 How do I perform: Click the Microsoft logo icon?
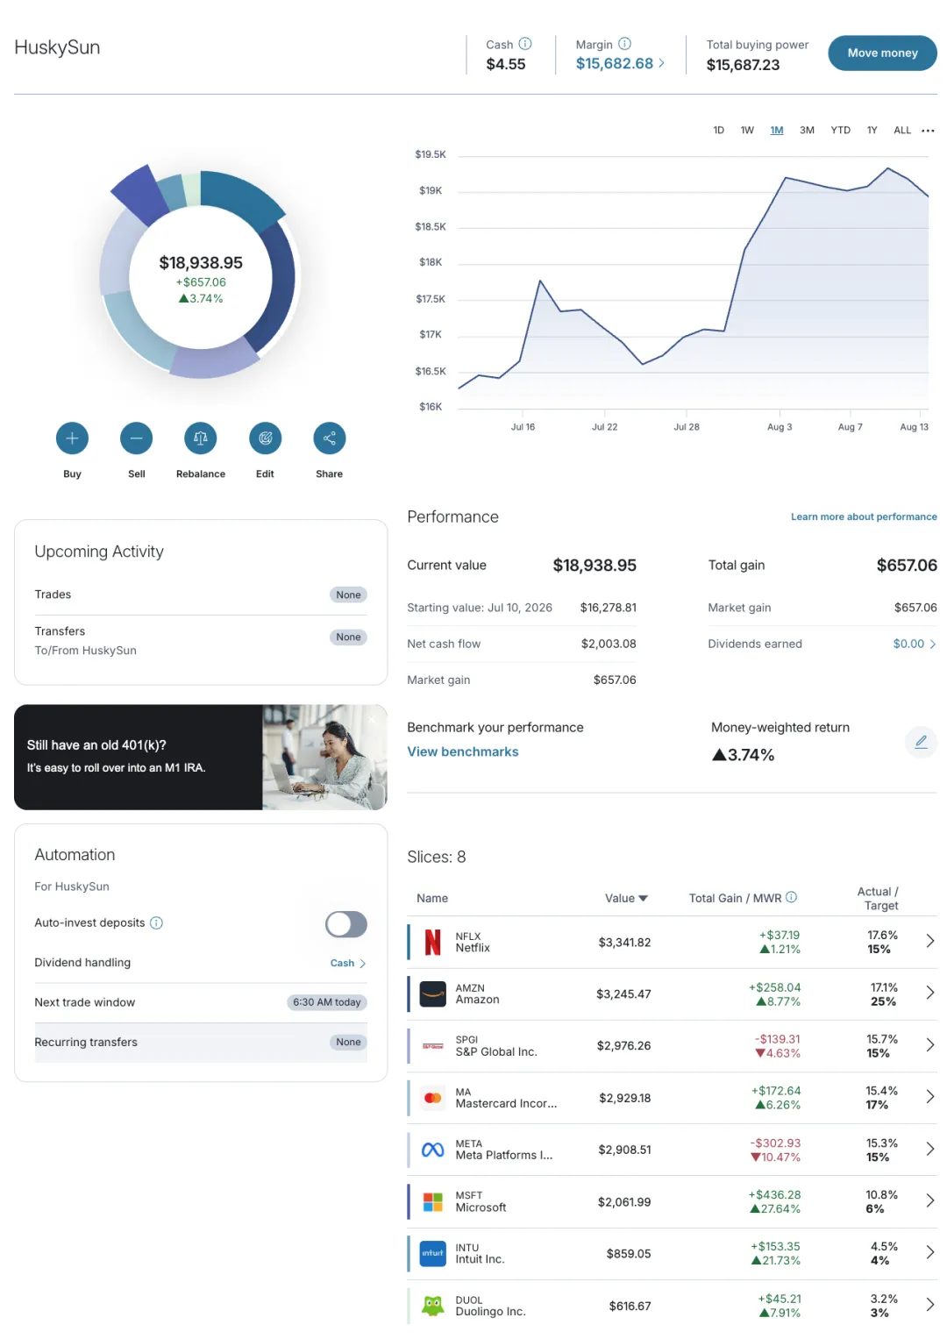pyautogui.click(x=433, y=1201)
